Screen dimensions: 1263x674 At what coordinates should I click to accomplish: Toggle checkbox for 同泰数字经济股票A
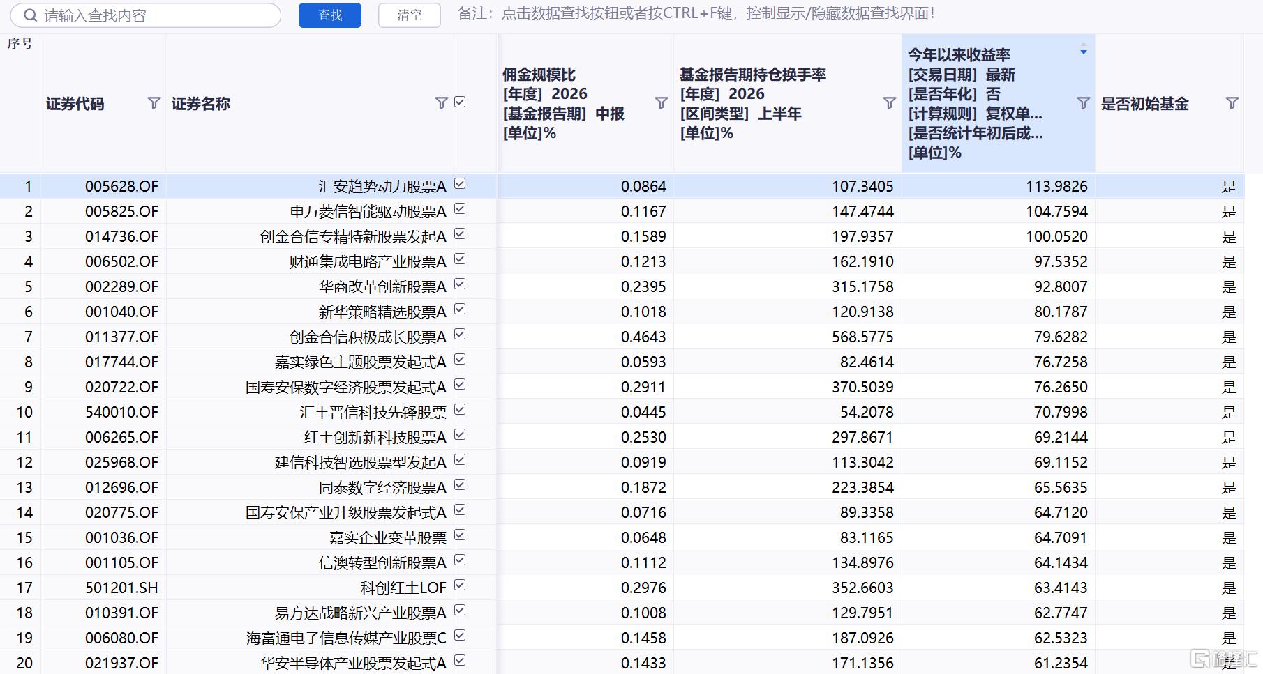coord(460,485)
